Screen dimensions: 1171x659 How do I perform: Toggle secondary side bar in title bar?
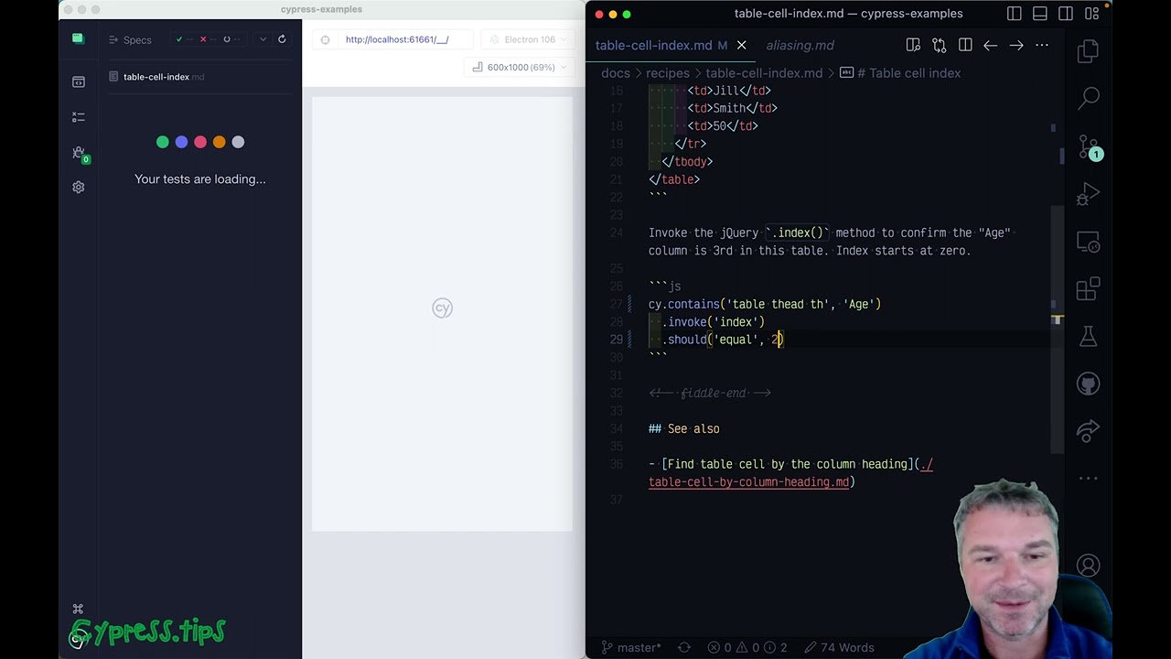[x=1066, y=14]
